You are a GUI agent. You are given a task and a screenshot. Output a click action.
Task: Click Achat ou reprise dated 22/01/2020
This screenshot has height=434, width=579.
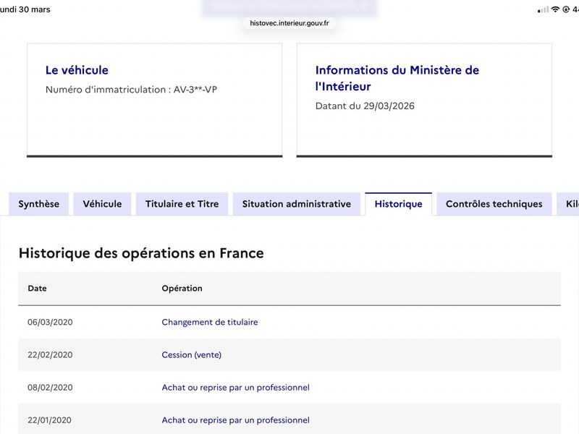(x=236, y=420)
